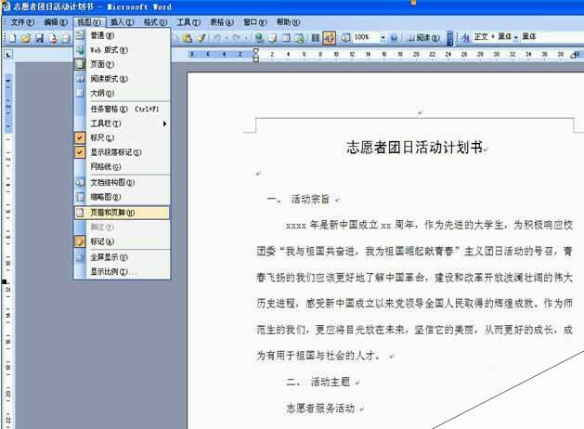This screenshot has width=584, height=429.
Task: Close the open 视图 menu header
Action: [x=89, y=22]
